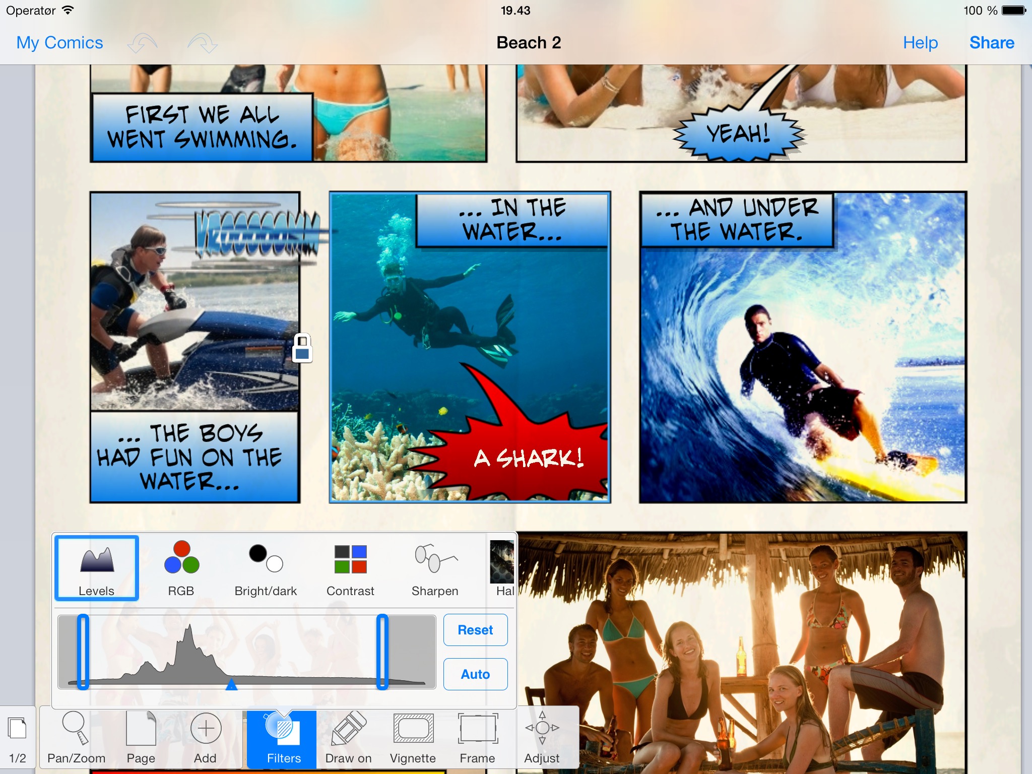
Task: Toggle the padlock on jet ski panel
Action: 302,348
